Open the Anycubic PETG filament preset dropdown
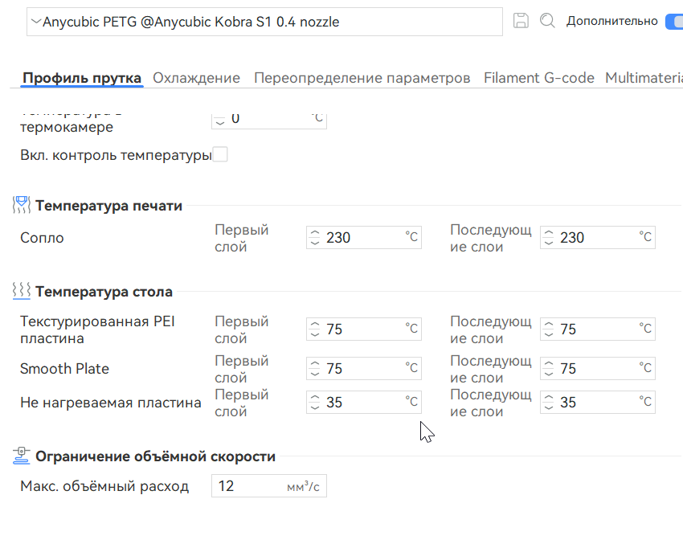This screenshot has width=683, height=536. point(265,23)
